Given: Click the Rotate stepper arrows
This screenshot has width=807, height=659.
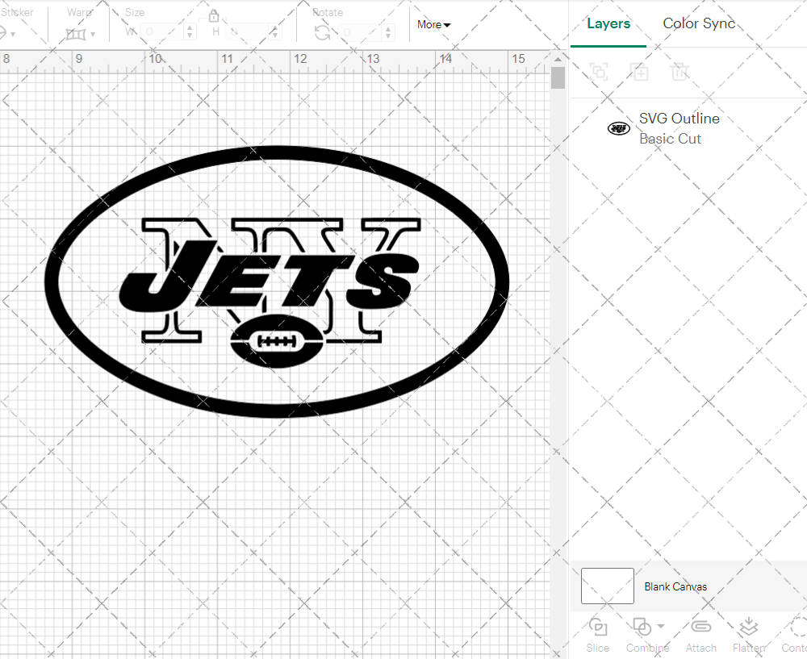Looking at the screenshot, I should pos(388,32).
